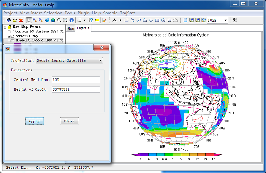Toggle the pencil edit tool
The width and height of the screenshot is (266, 173).
(104, 21)
